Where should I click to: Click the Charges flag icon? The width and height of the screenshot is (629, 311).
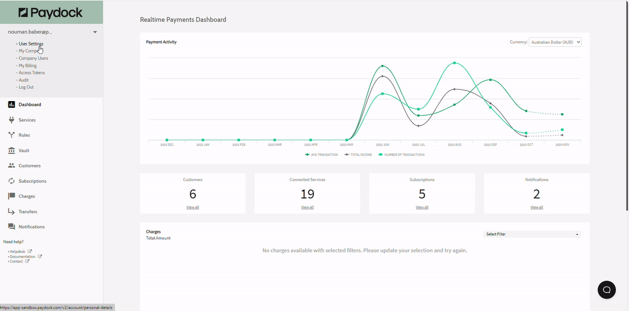click(x=12, y=196)
